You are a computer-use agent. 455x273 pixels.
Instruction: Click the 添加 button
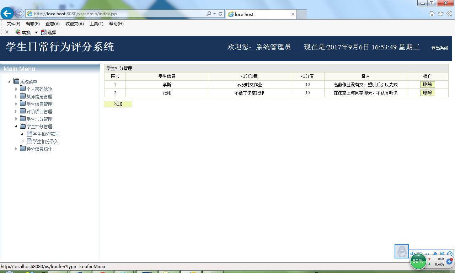coord(118,104)
